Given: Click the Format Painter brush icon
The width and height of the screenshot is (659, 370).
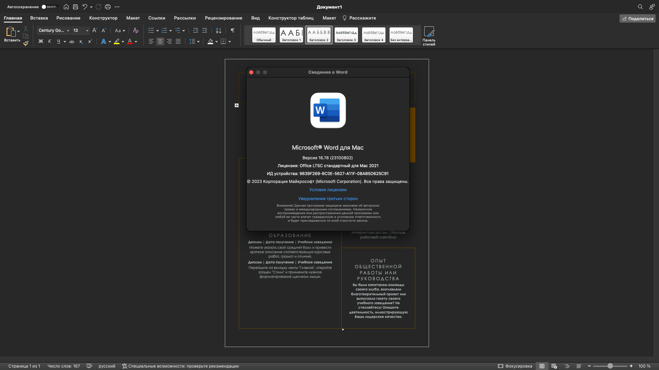Looking at the screenshot, I should (x=26, y=44).
